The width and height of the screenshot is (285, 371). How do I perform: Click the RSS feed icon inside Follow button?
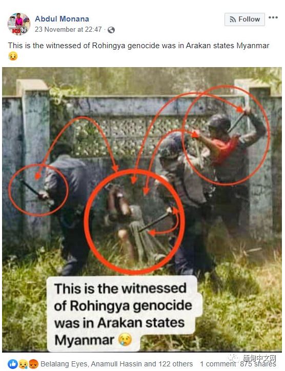(233, 19)
